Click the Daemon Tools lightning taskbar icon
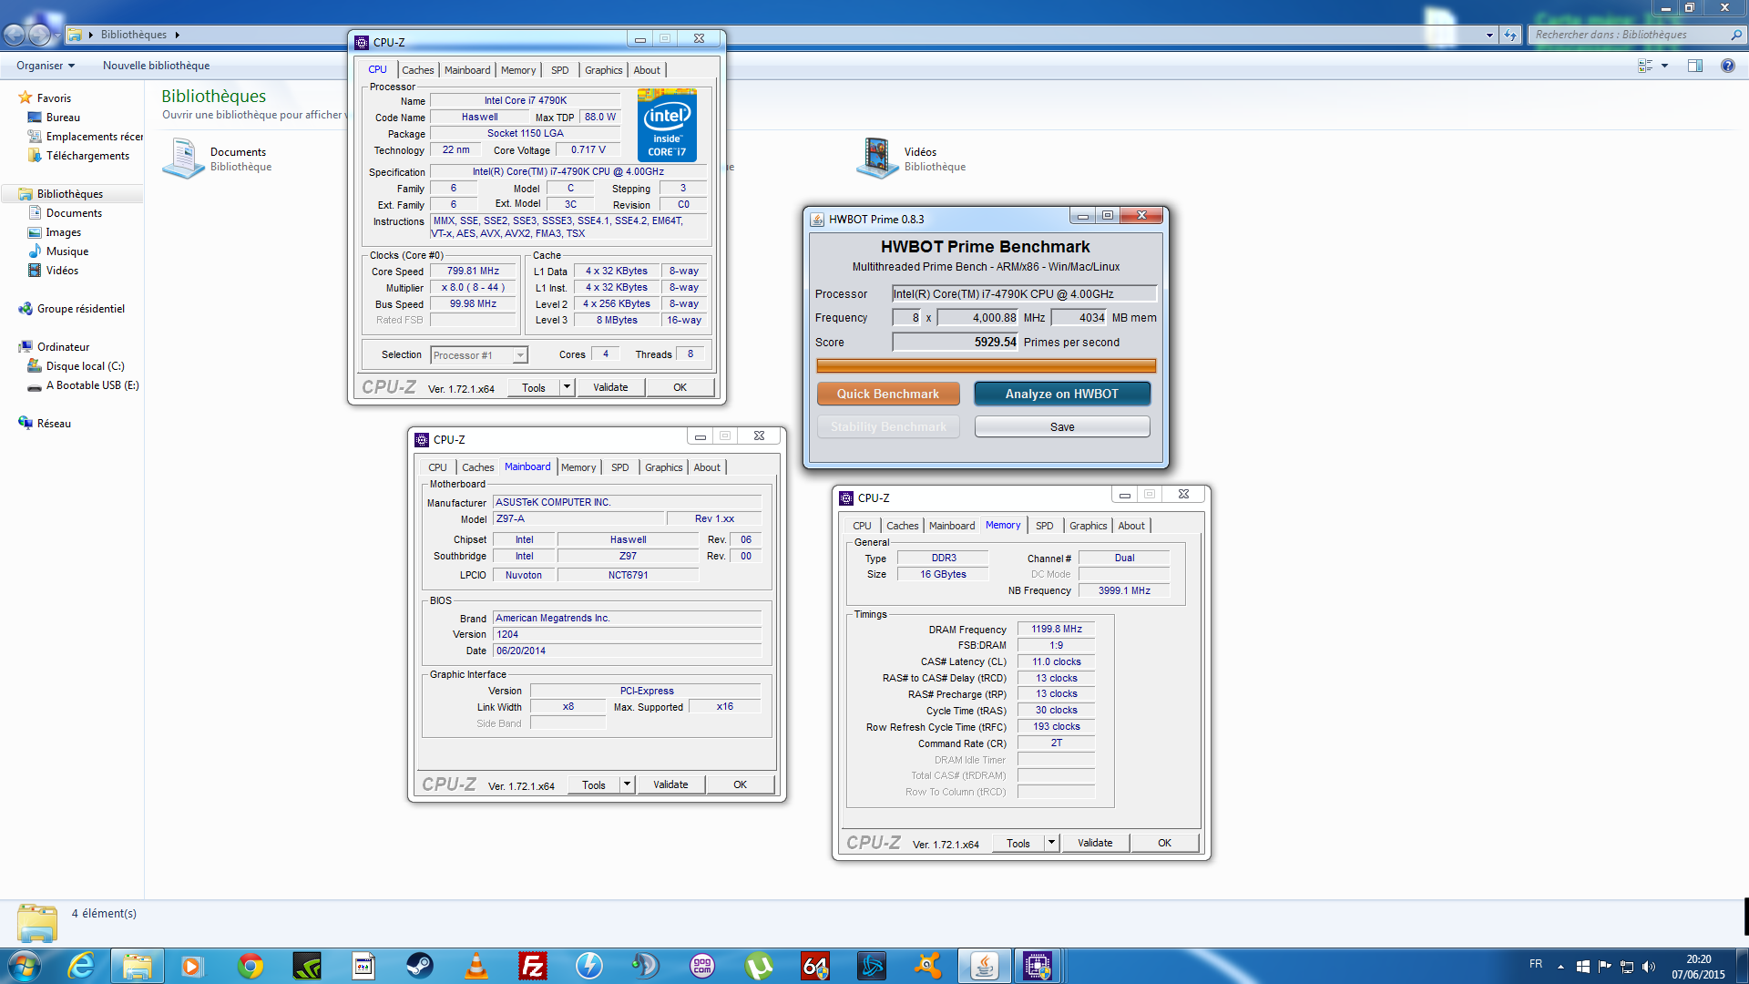This screenshot has width=1749, height=984. tap(588, 966)
